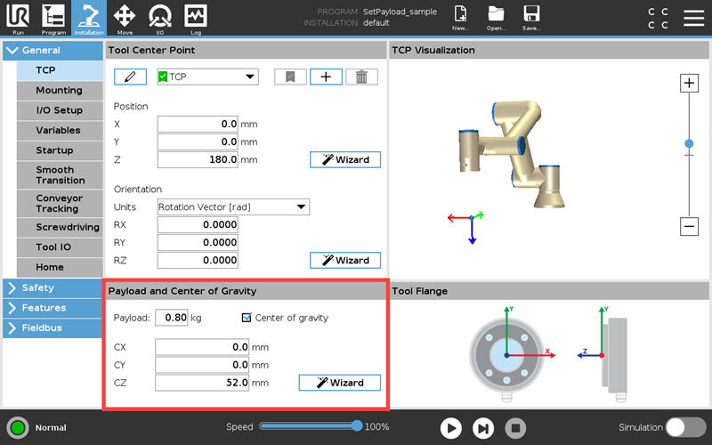Select Mounting in the sidebar
This screenshot has height=445, width=712.
coord(59,90)
